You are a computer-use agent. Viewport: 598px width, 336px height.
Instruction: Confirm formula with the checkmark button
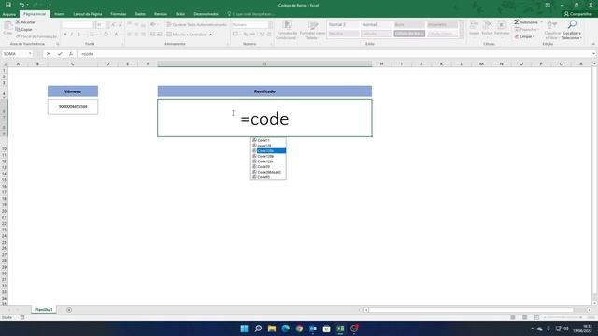pos(60,54)
